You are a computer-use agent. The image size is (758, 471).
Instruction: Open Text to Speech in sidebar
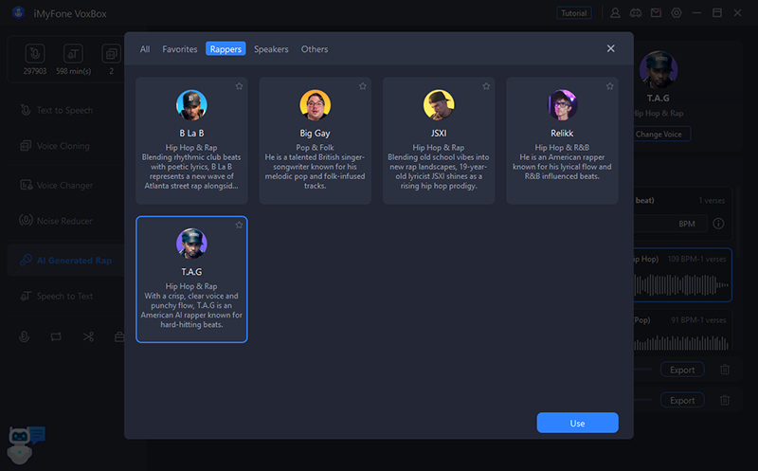[65, 110]
